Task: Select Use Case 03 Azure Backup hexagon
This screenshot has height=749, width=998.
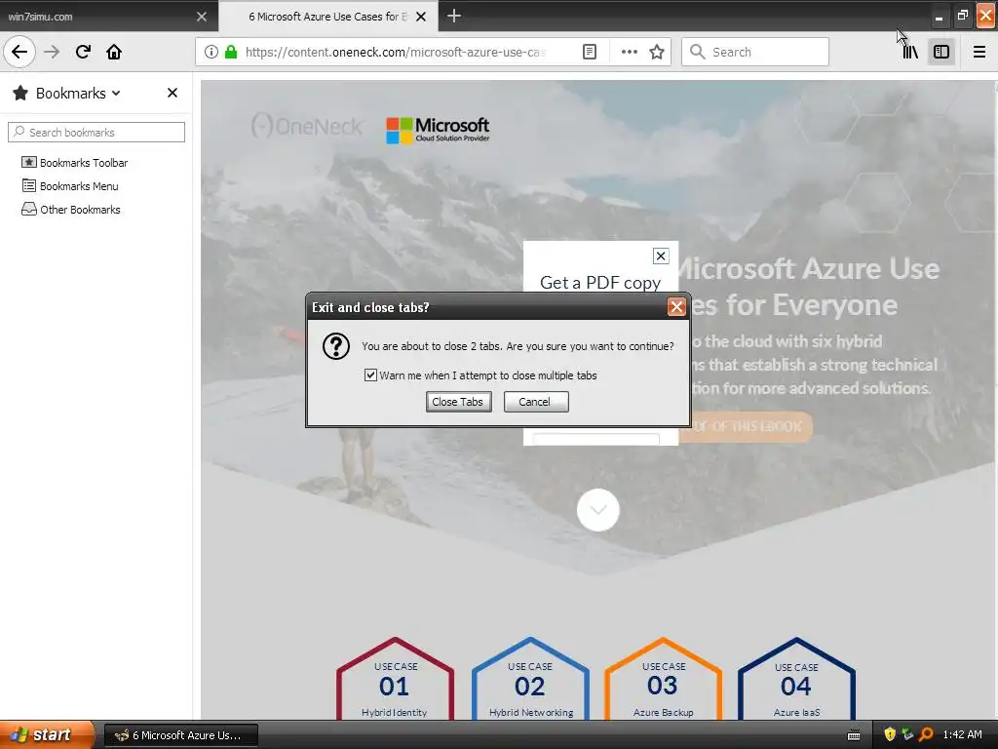Action: tap(663, 679)
